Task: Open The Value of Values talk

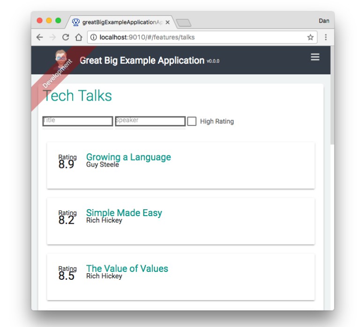Action: tap(127, 269)
